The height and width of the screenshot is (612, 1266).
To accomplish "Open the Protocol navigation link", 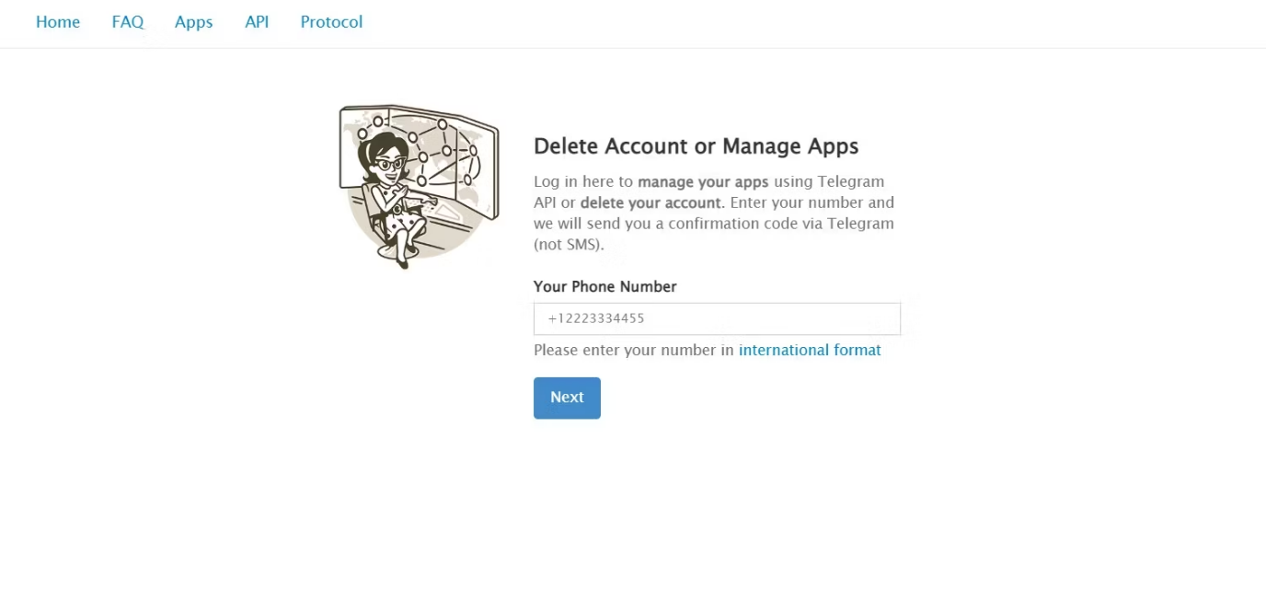I will [x=331, y=22].
